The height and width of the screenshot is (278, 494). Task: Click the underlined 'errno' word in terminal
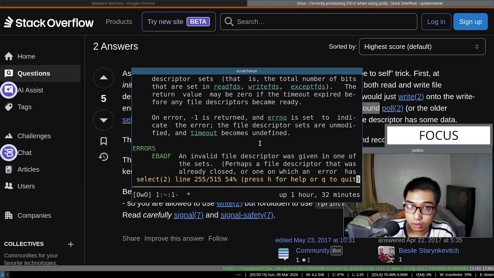pos(277,117)
